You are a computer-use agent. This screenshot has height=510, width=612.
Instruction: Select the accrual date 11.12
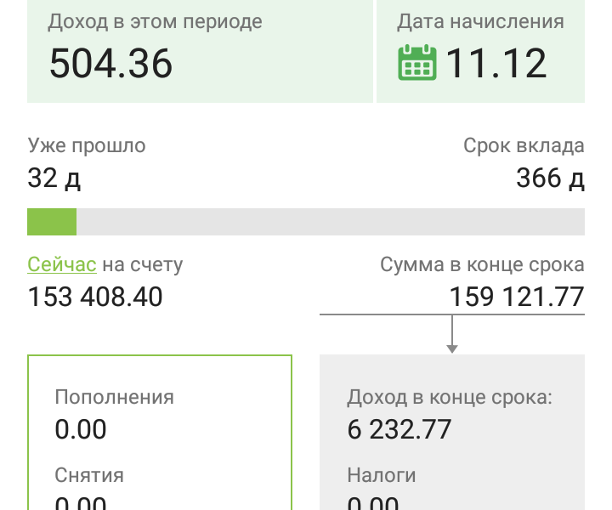point(496,63)
